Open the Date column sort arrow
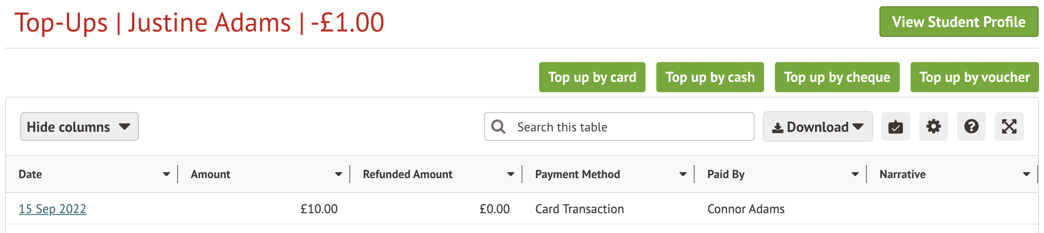Viewport: 1044px width, 233px height. point(166,175)
